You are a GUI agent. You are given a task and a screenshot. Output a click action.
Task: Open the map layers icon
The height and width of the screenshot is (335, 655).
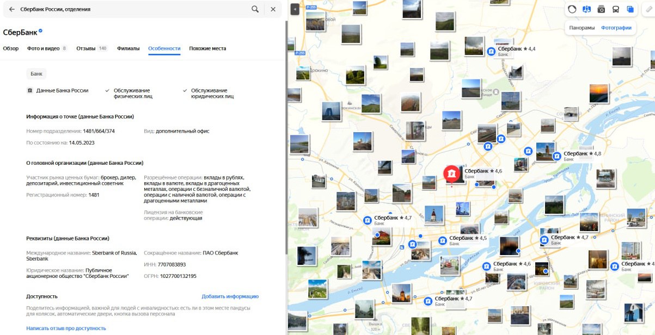pyautogui.click(x=630, y=9)
